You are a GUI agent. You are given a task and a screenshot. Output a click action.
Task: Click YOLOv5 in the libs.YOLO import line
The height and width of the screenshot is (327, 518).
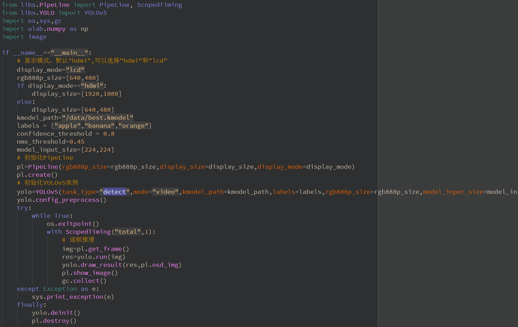tap(96, 13)
